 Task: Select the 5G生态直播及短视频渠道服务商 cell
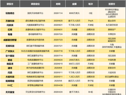pyautogui.click(x=35, y=51)
